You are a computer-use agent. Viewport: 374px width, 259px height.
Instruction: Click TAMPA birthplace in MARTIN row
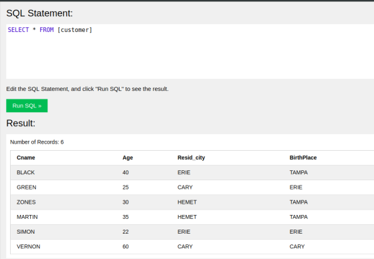[299, 217]
